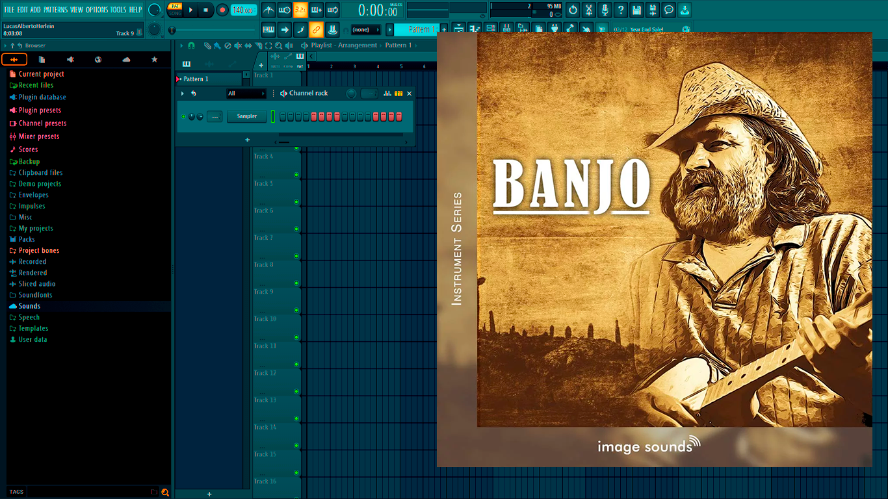Click the microphone one-click recording icon
Viewport: 888px width, 499px height.
[x=605, y=10]
